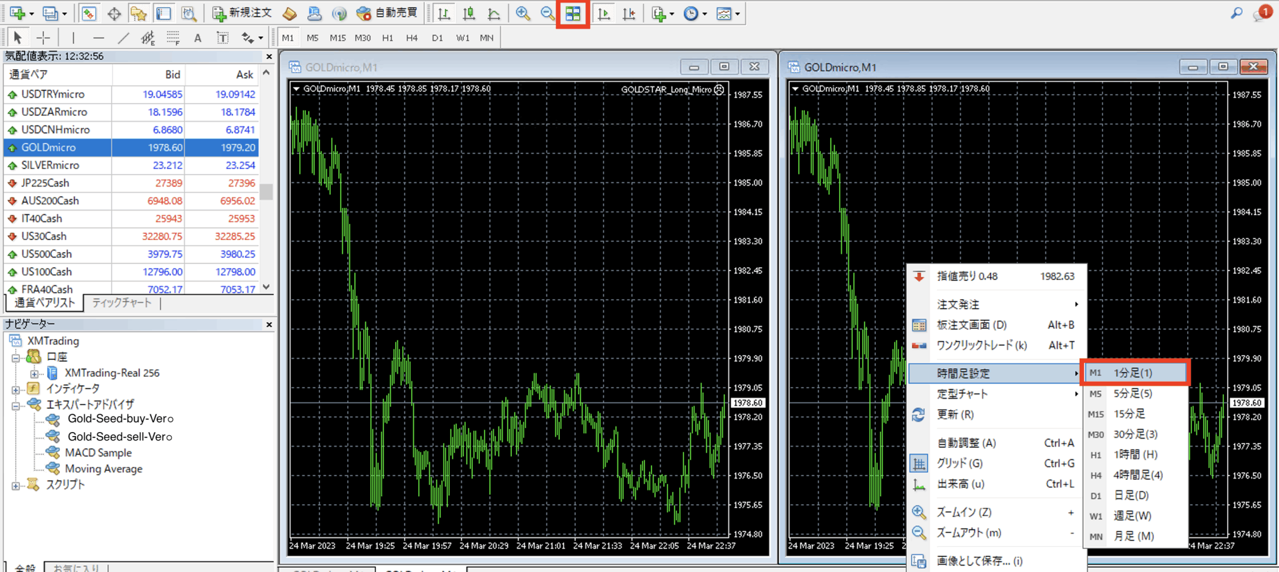Toggle the M15 timeframe toolbar button
Viewport: 1279px width, 572px height.
click(338, 37)
